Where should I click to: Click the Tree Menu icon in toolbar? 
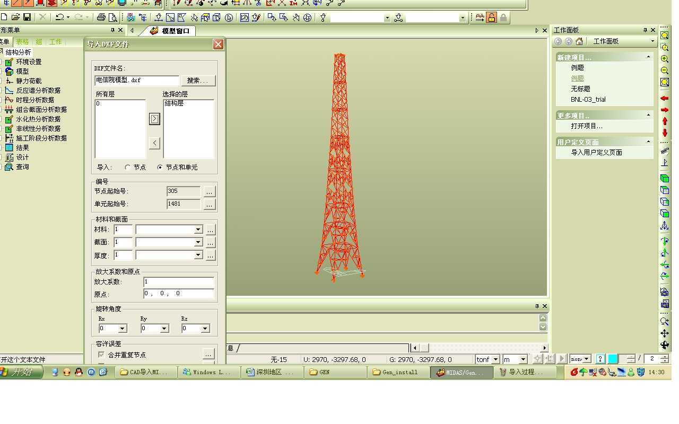click(132, 17)
